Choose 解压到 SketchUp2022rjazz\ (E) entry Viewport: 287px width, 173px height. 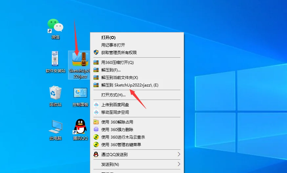[137, 85]
